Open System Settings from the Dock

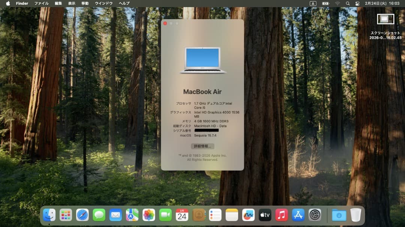(314, 215)
